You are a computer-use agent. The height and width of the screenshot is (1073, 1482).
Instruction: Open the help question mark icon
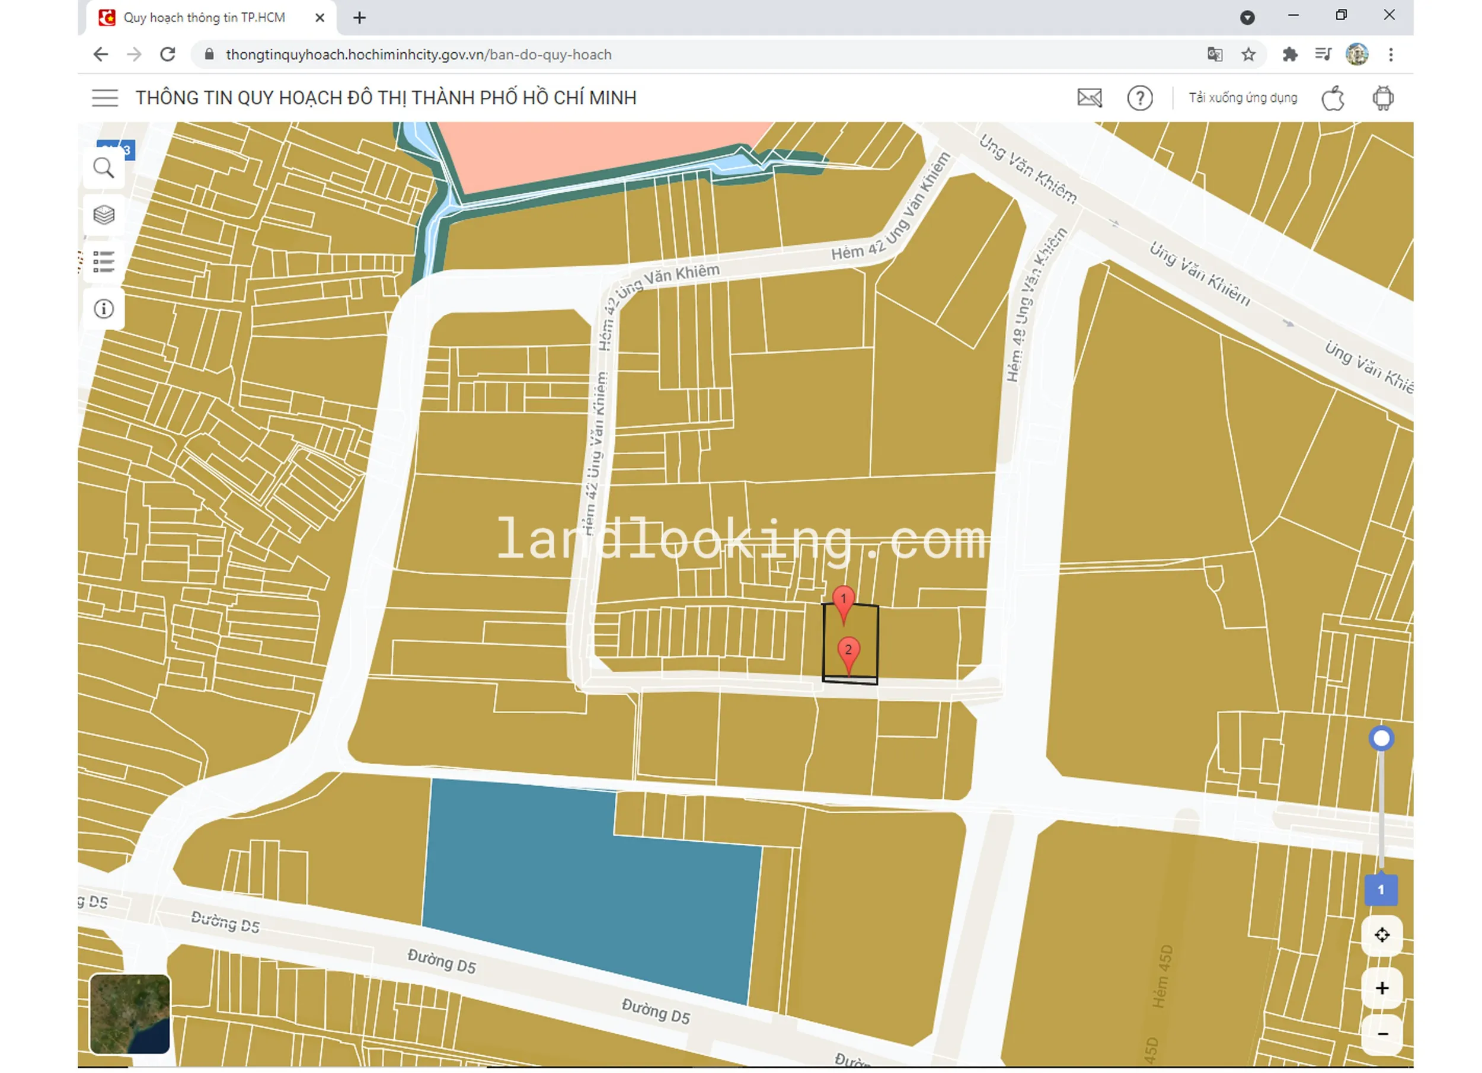pyautogui.click(x=1139, y=98)
